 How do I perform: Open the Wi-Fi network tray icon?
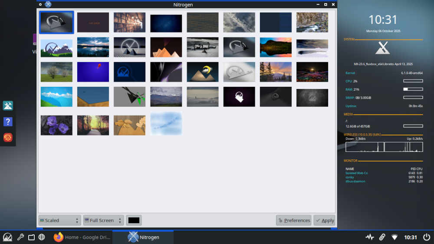[394, 237]
